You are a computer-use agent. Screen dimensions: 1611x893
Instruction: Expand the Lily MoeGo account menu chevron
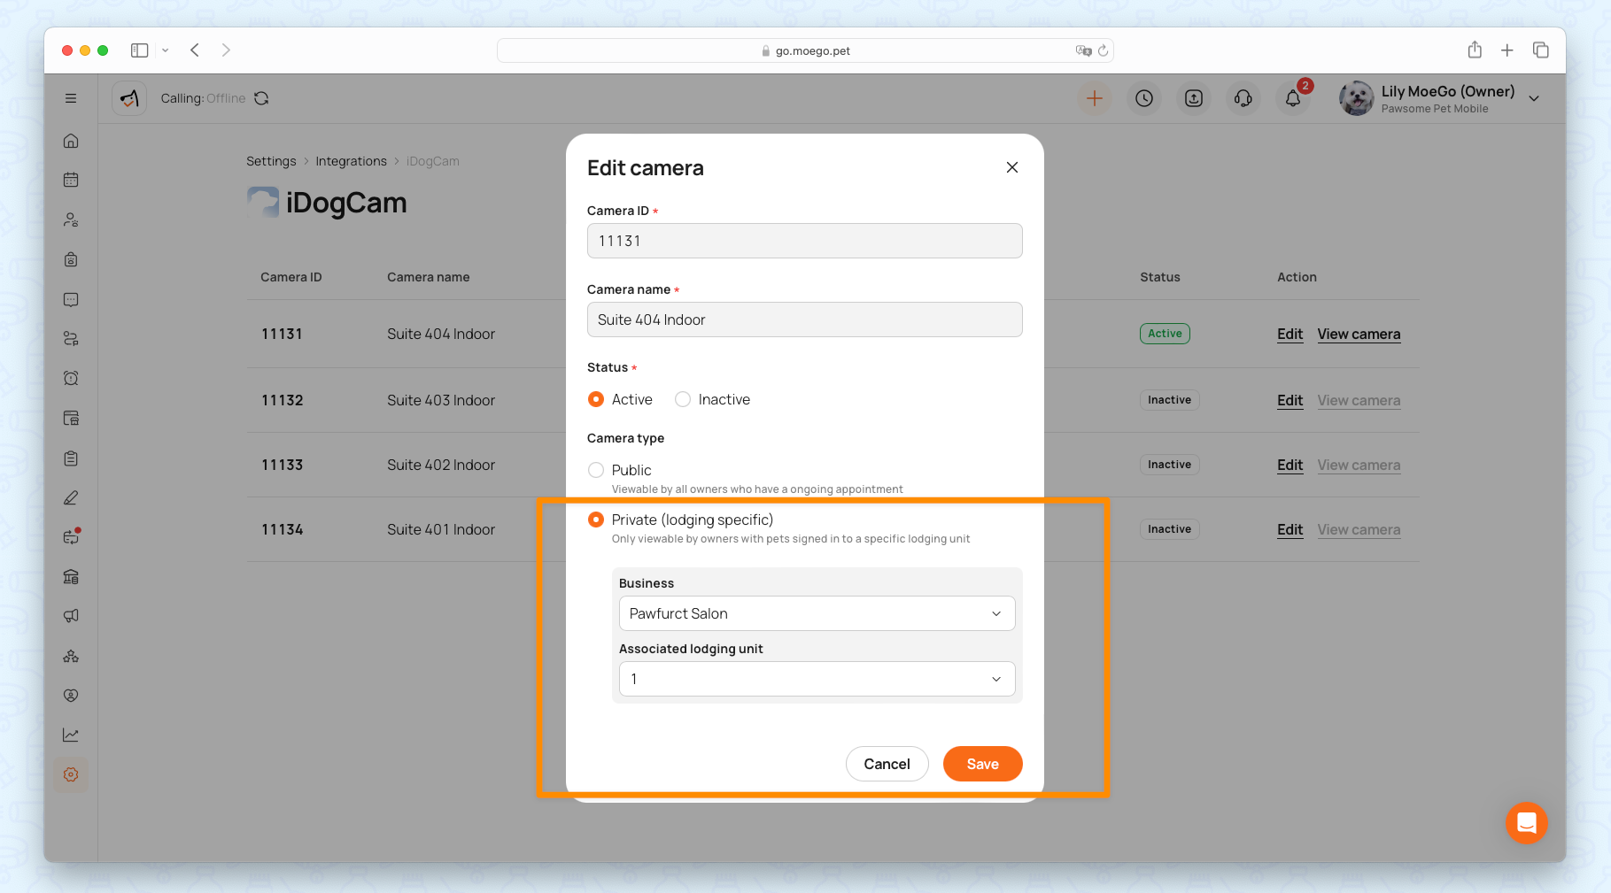pyautogui.click(x=1534, y=98)
